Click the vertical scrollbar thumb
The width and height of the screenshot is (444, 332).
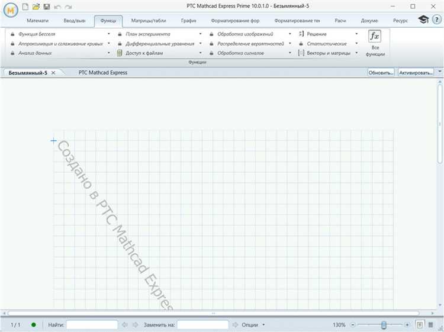[x=440, y=124]
